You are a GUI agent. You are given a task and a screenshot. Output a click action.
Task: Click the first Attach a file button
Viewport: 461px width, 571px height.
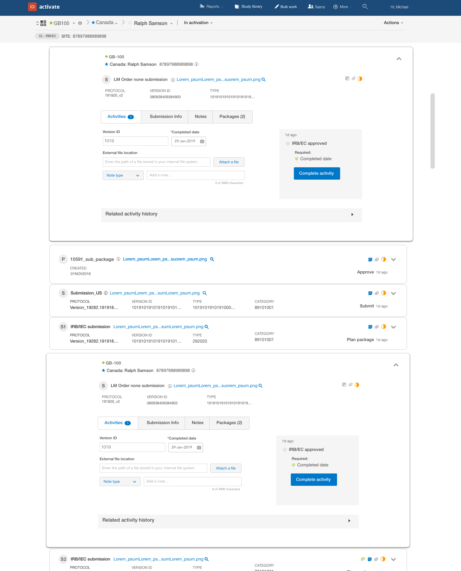coord(228,162)
